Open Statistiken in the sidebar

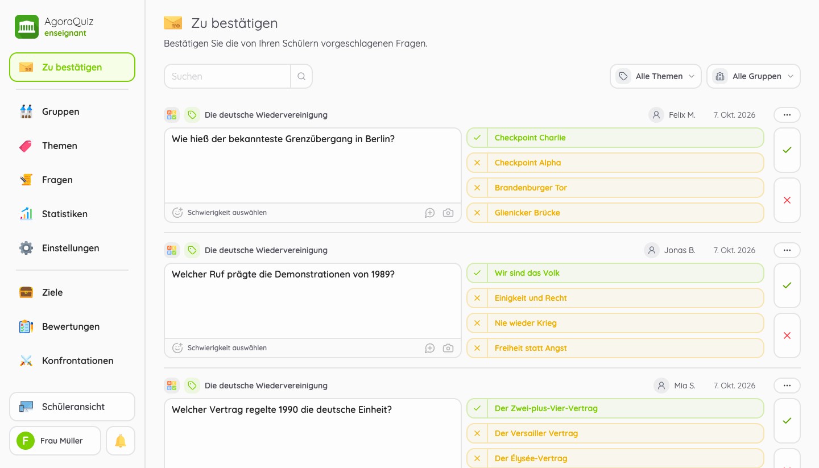pyautogui.click(x=72, y=214)
